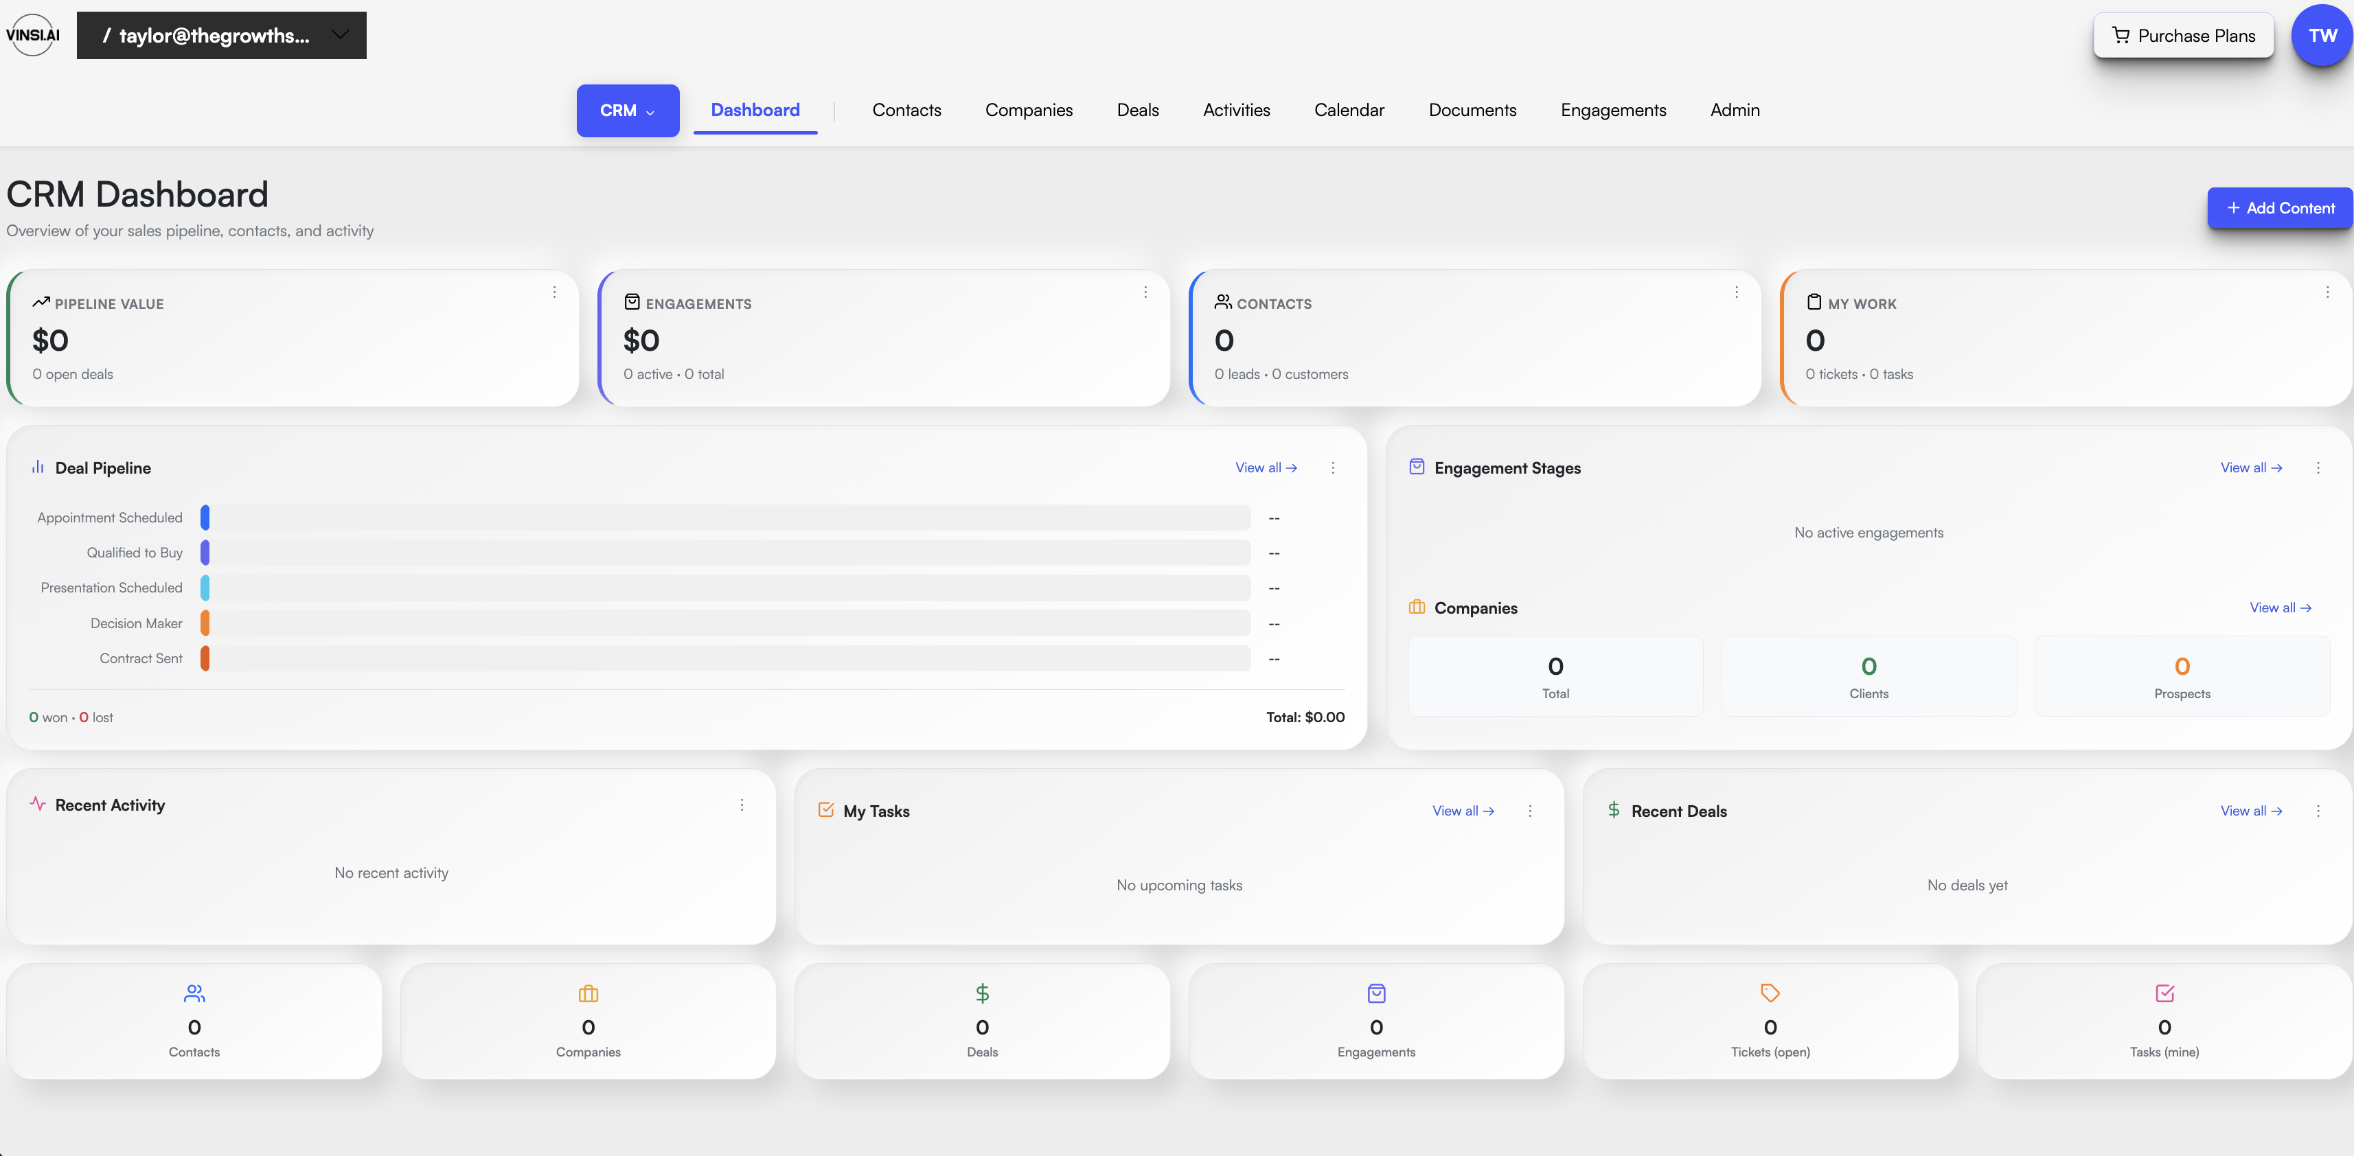
Task: Click the Deals dollar icon in bottom tile
Action: click(983, 993)
